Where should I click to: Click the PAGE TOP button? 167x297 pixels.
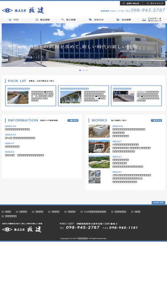pos(159,203)
